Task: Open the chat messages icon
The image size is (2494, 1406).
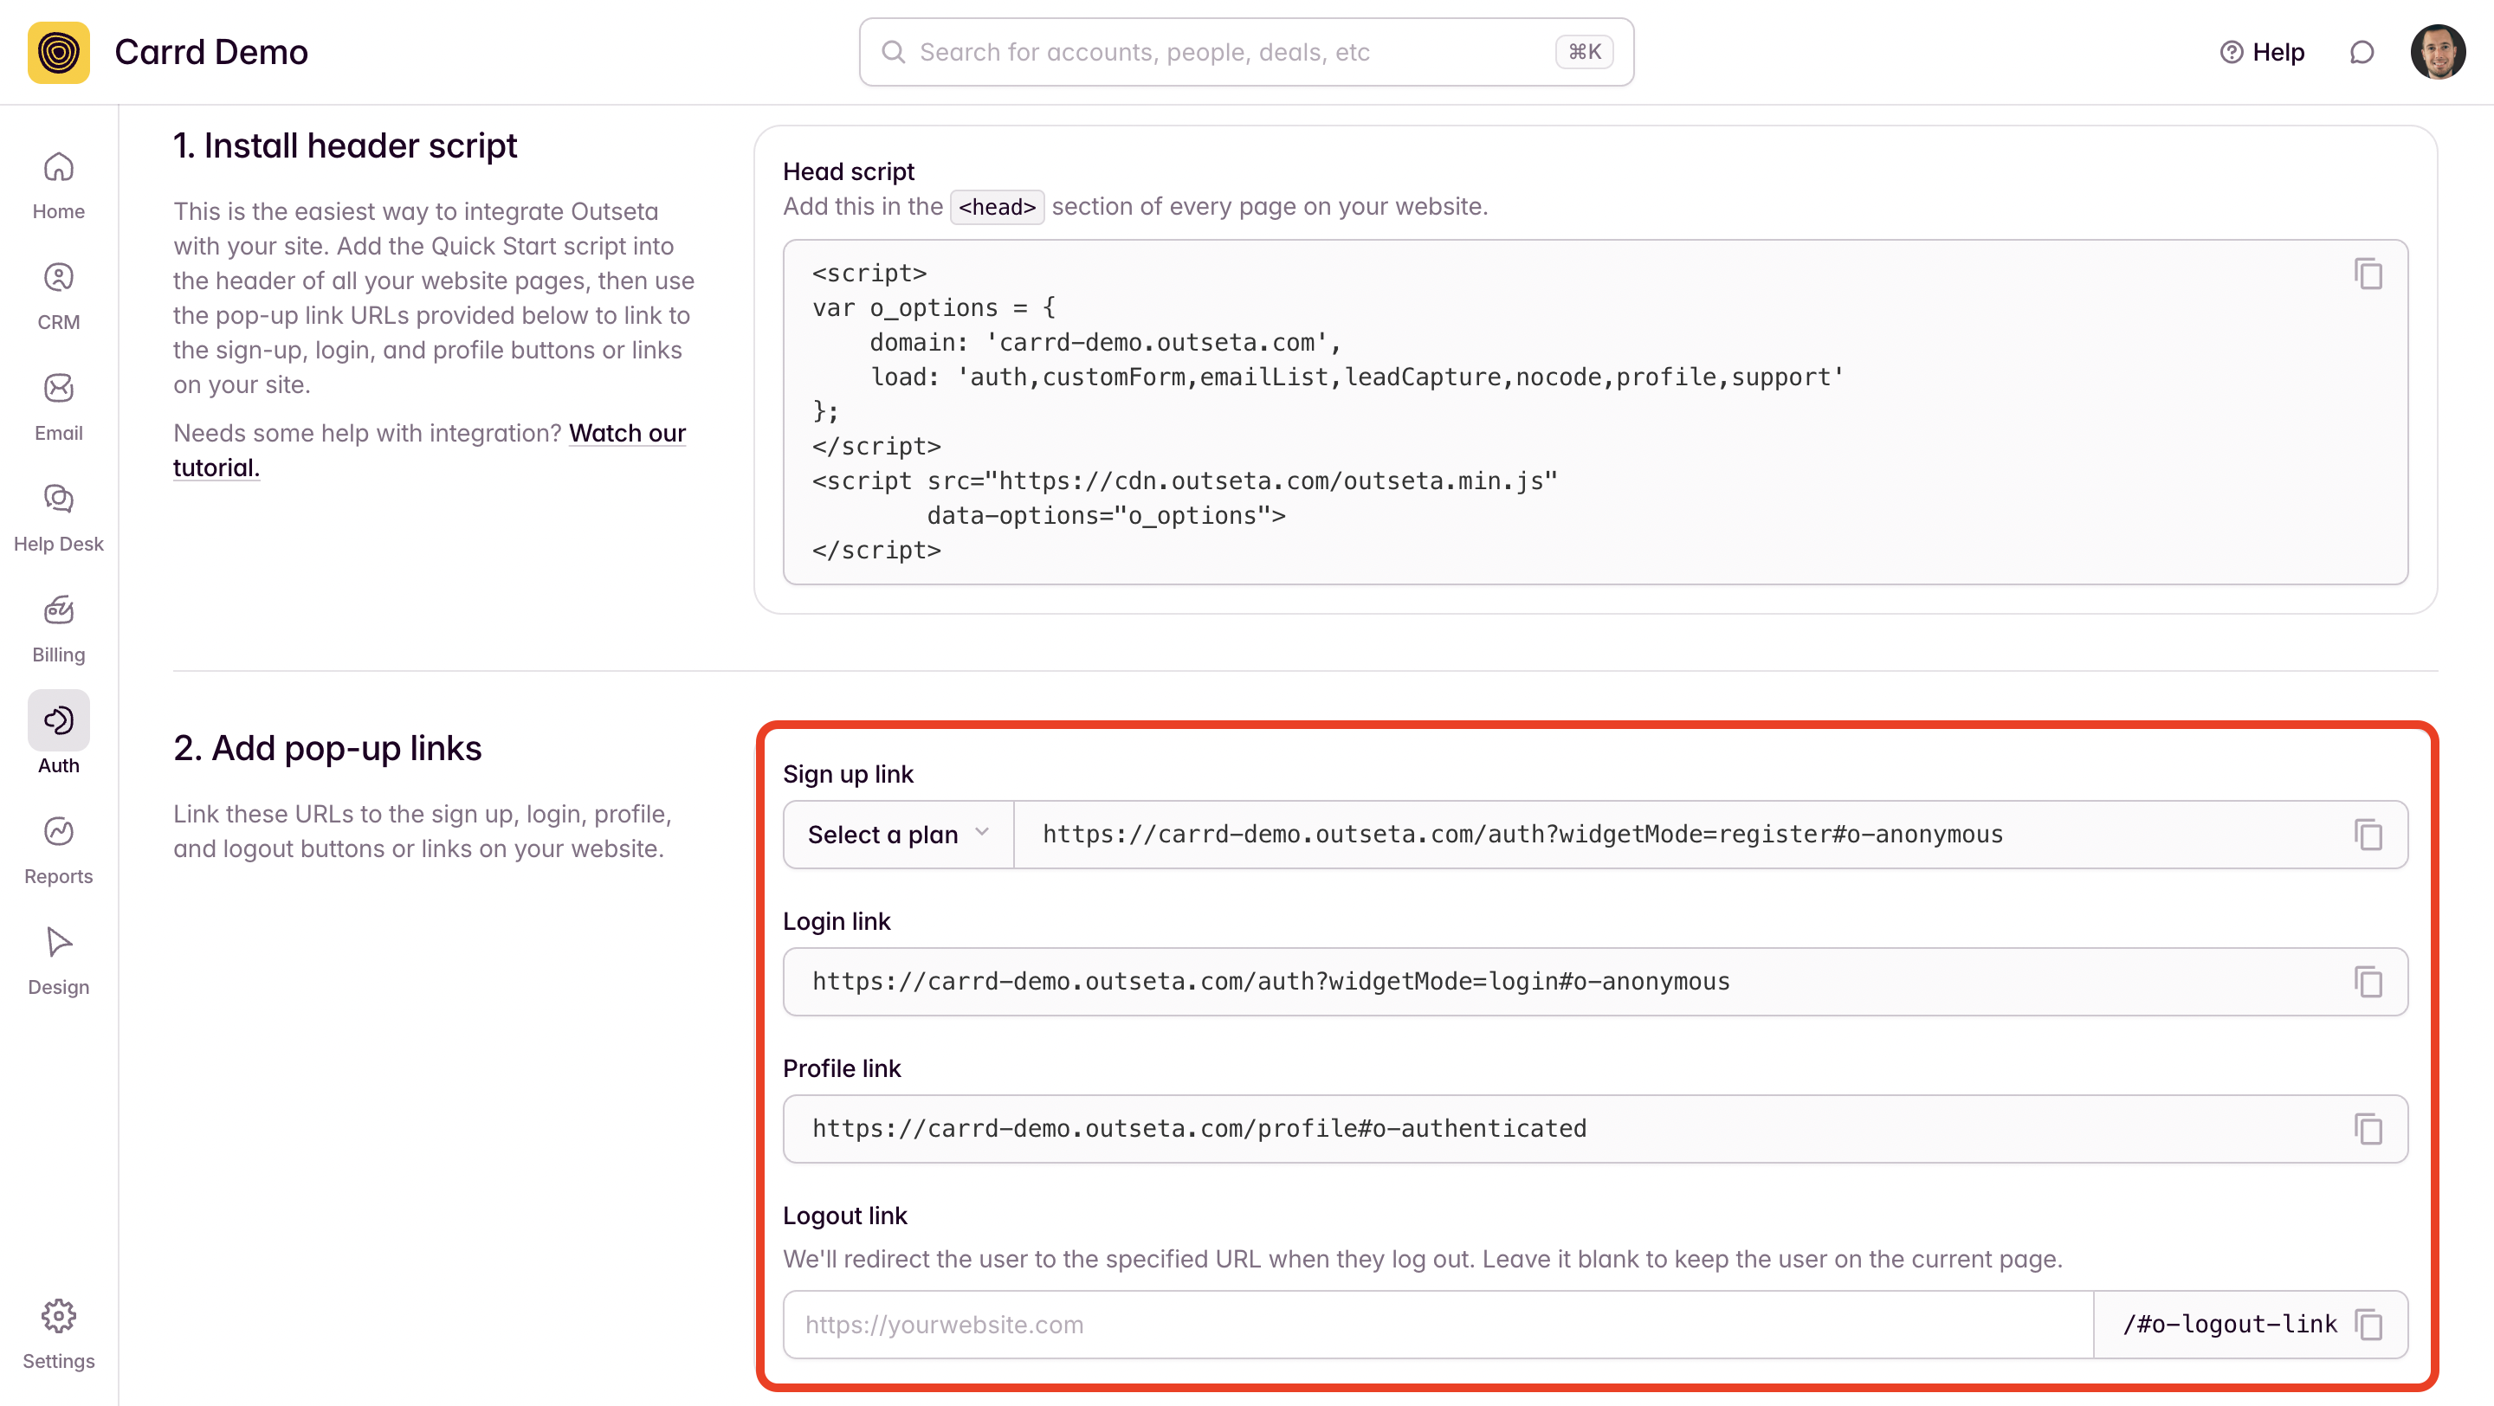Action: (2362, 52)
